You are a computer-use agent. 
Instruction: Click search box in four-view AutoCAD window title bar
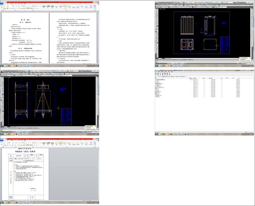pyautogui.click(x=228, y=3)
